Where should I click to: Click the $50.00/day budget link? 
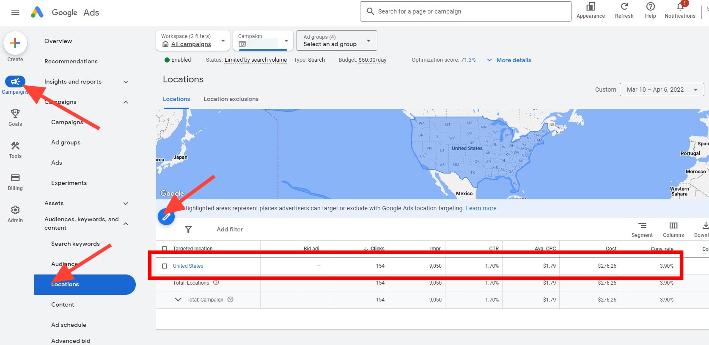(x=372, y=60)
